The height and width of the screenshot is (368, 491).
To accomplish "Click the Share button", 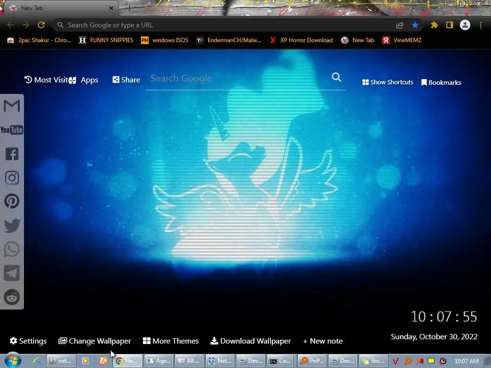I will (x=126, y=80).
